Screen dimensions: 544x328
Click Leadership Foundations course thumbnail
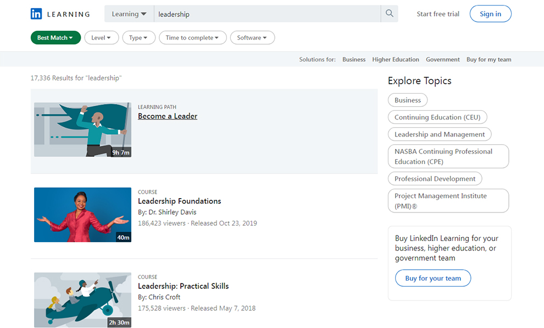click(x=82, y=215)
